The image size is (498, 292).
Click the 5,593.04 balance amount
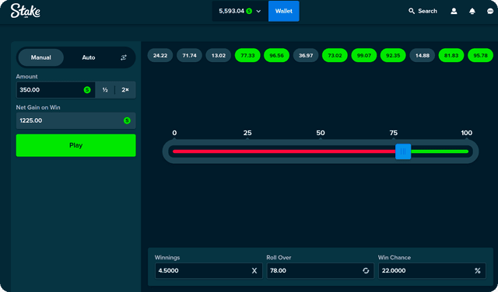231,11
